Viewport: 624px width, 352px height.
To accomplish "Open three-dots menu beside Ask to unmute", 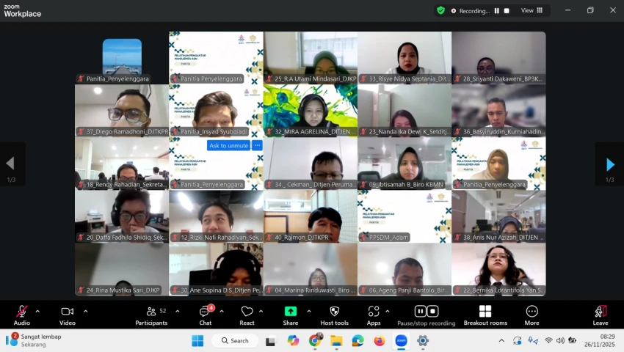I will click(258, 146).
